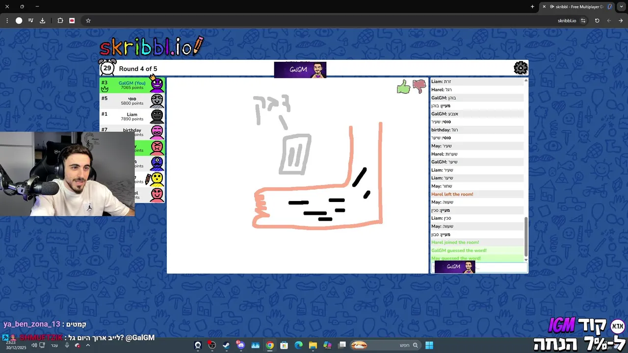The image size is (628, 353).
Task: Click the volume icon in system tray
Action: click(34, 345)
